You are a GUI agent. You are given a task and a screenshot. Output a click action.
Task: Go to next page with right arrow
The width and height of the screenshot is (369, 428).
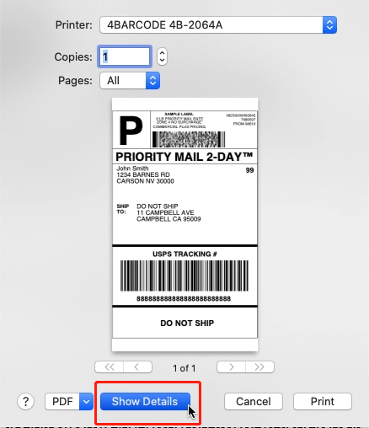point(231,367)
